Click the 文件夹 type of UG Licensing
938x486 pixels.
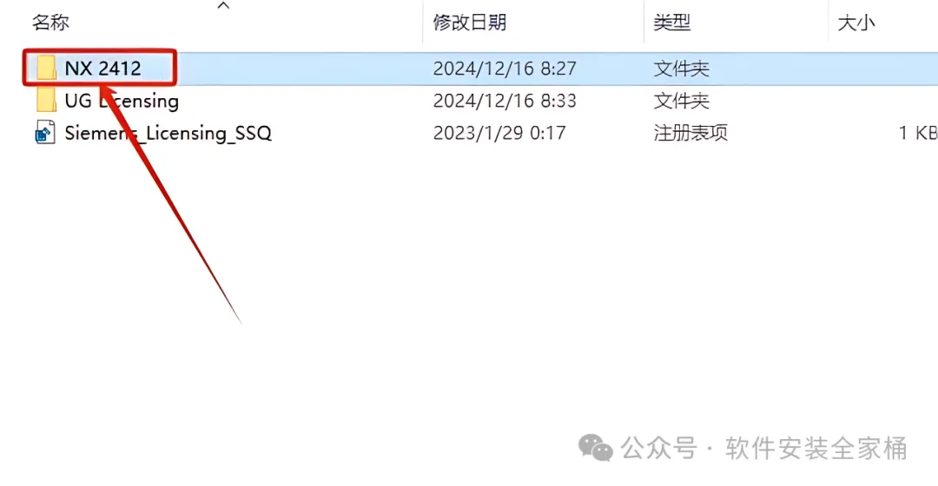click(x=682, y=101)
